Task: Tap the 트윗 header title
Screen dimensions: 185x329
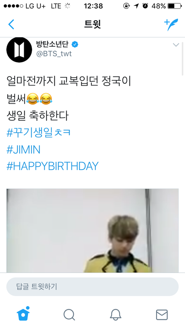Action: pyautogui.click(x=92, y=24)
